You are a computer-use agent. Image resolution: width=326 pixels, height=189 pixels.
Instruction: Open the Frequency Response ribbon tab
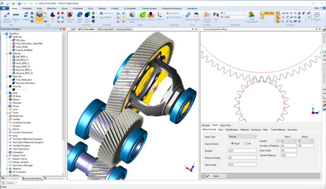coord(172,8)
